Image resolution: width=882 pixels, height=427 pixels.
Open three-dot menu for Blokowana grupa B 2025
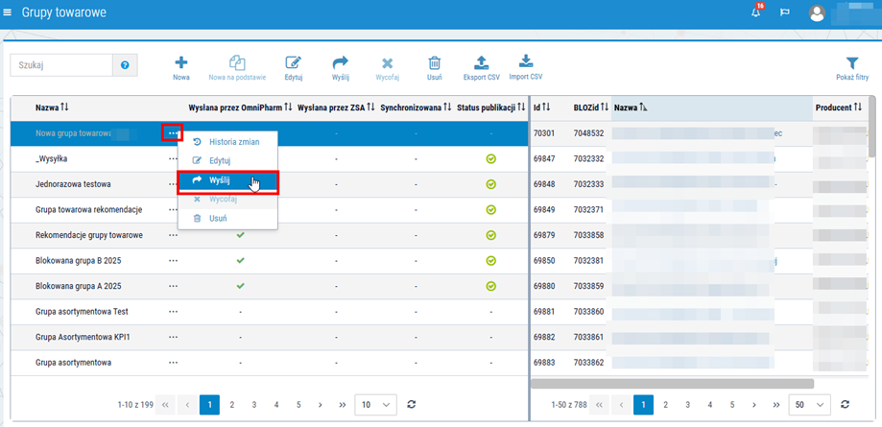[x=173, y=261]
